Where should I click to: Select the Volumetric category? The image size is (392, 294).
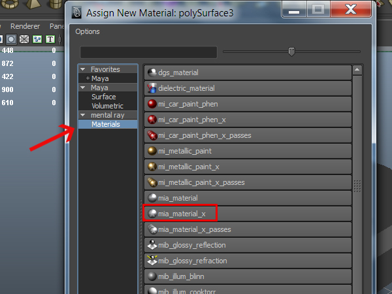(x=108, y=106)
